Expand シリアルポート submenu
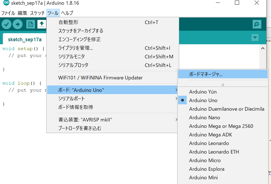 click(x=112, y=99)
